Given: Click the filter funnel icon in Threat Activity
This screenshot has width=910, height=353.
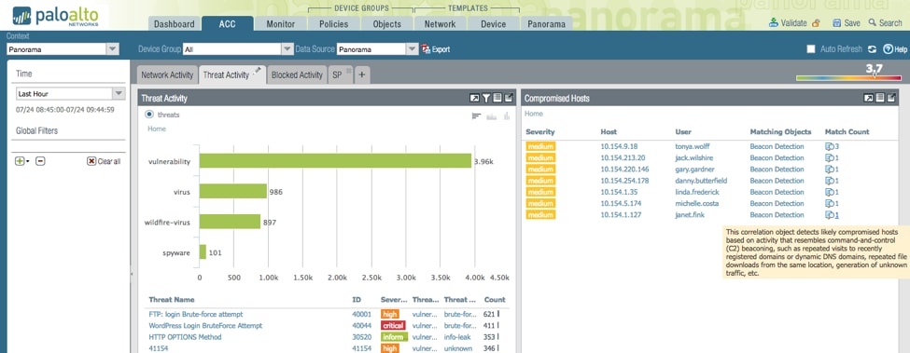Looking at the screenshot, I should click(x=486, y=99).
